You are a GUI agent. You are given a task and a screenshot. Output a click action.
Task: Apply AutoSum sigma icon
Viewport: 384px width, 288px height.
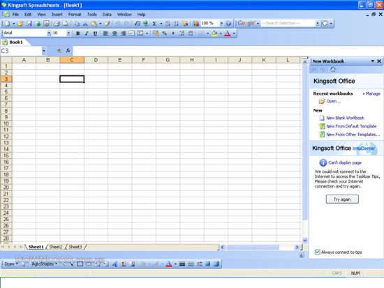154,24
